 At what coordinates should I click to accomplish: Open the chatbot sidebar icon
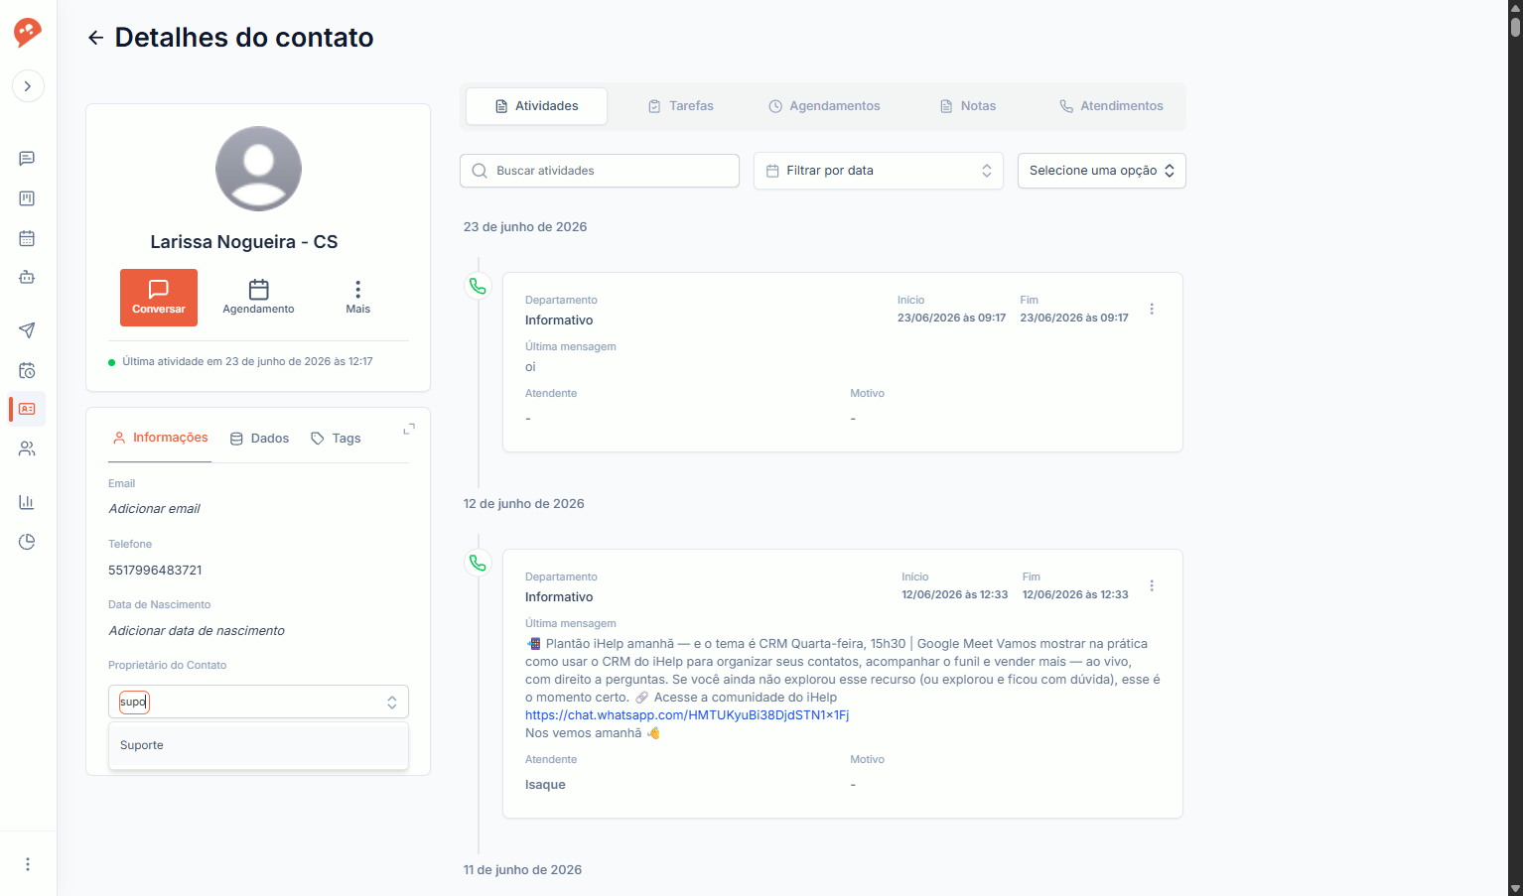pyautogui.click(x=27, y=278)
